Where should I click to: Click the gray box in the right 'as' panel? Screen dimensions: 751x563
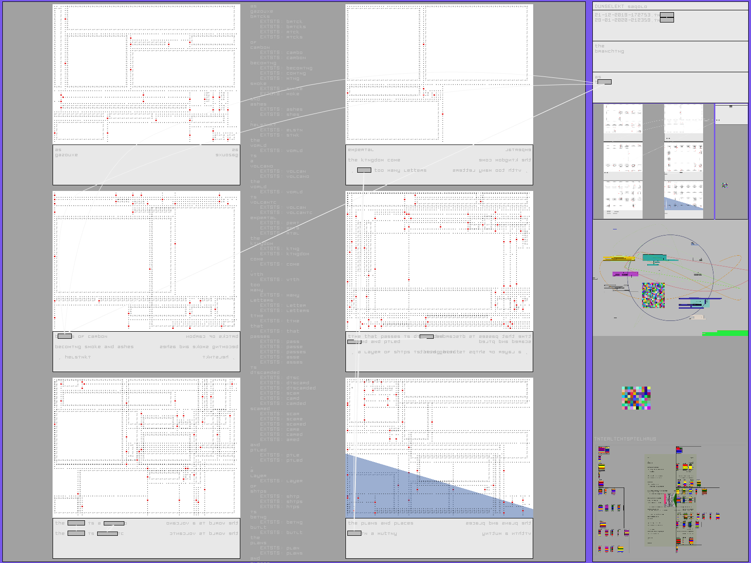click(604, 82)
